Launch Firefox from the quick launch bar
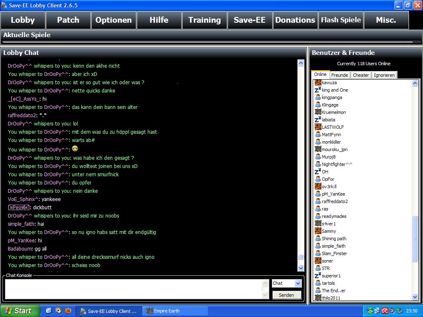 [x=68, y=311]
